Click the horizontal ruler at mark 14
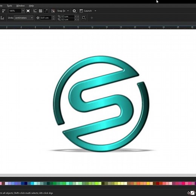Image resolution: width=196 pixels, height=196 pixels. pyautogui.click(x=92, y=27)
